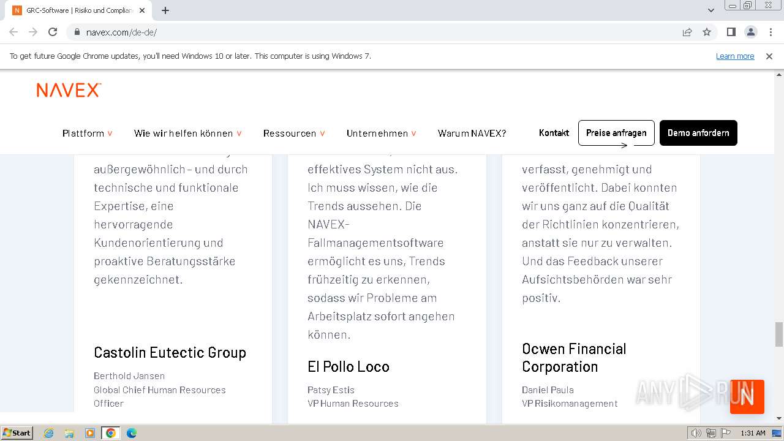Open the Kontakt link

point(554,133)
